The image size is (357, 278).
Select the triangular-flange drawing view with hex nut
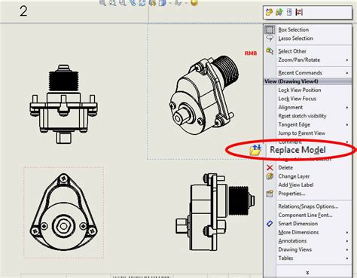click(63, 212)
